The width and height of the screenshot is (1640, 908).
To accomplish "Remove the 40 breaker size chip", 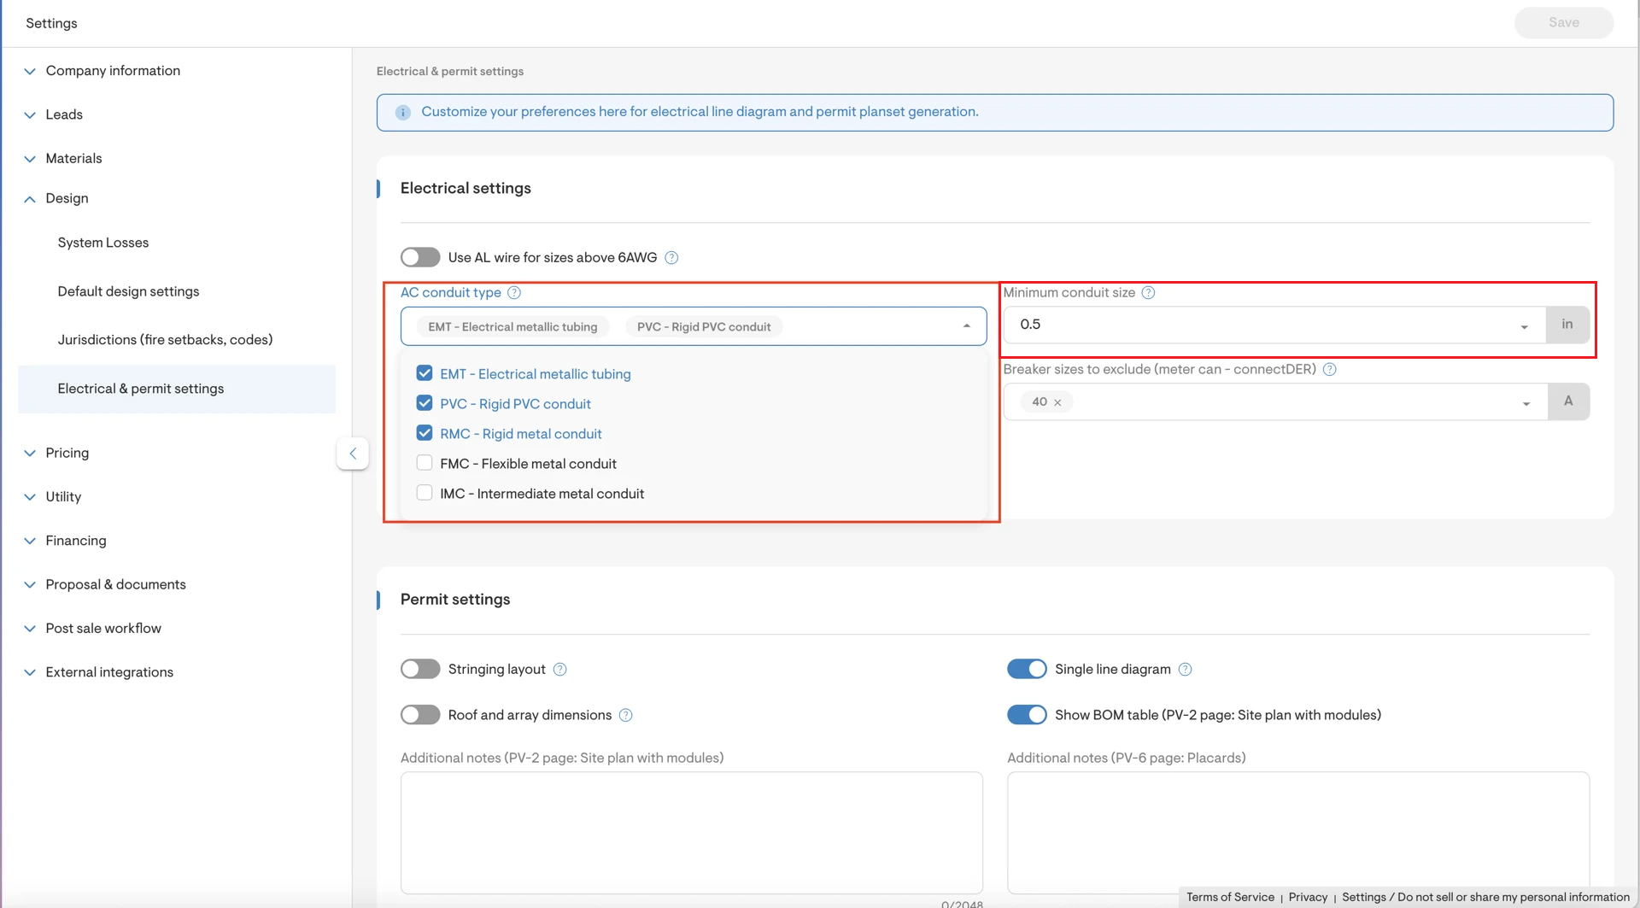I will (x=1057, y=402).
